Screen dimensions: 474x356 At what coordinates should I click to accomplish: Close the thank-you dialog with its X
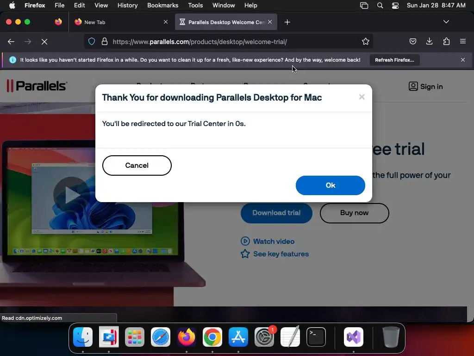pyautogui.click(x=362, y=97)
